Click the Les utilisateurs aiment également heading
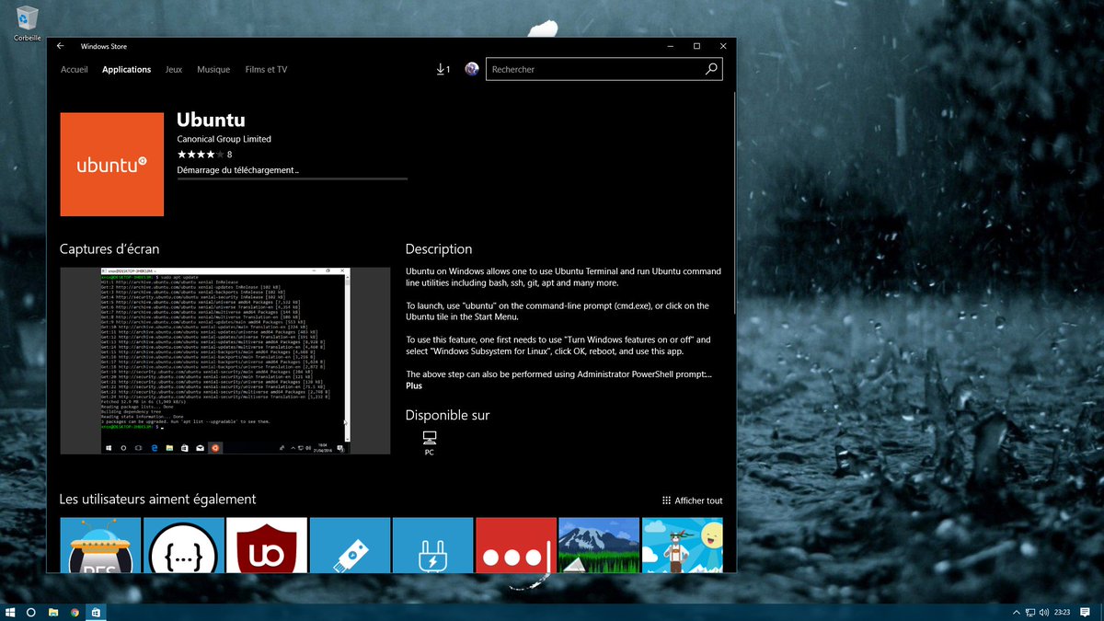The image size is (1104, 621). (x=157, y=500)
